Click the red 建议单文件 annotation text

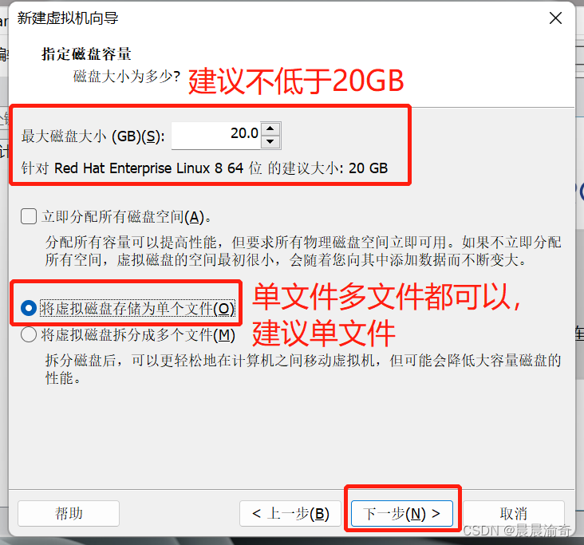(324, 333)
